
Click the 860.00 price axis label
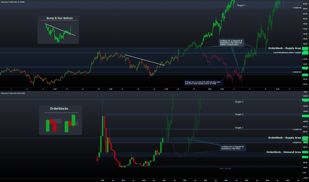coord(305,4)
